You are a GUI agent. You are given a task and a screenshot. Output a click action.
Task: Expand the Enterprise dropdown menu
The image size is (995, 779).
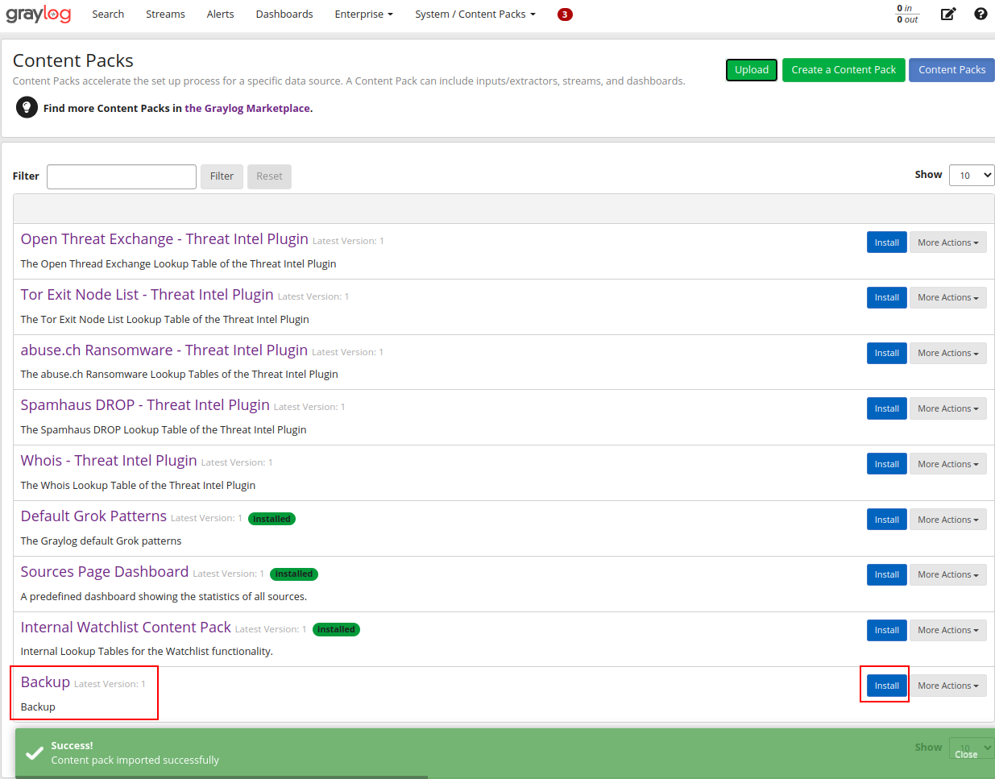click(364, 15)
